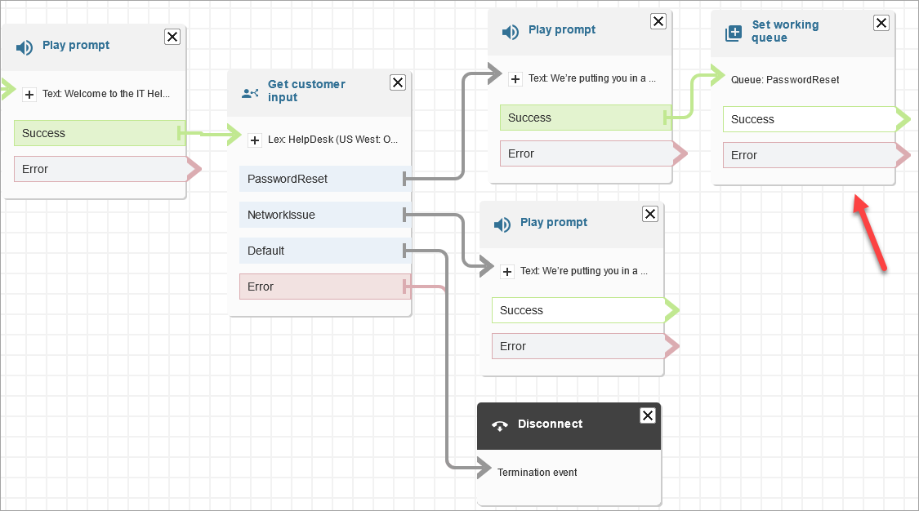Expand the middle Play prompt message text
Image resolution: width=919 pixels, height=511 pixels.
tap(507, 270)
